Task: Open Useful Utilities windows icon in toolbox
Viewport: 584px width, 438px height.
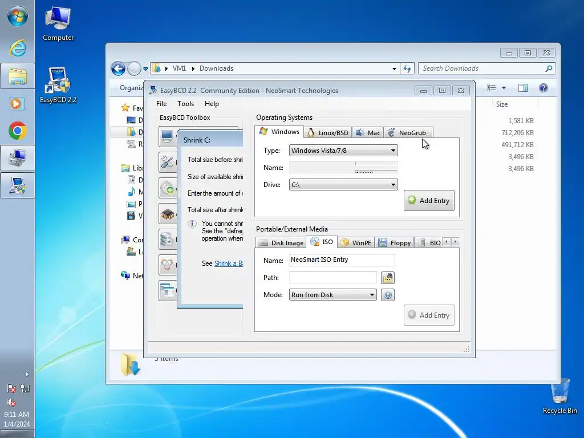Action: coord(167,290)
